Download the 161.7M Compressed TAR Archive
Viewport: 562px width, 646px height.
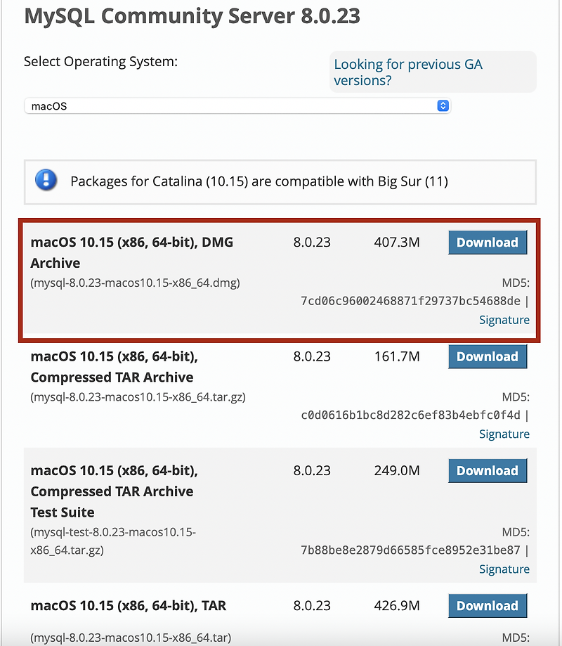click(488, 356)
